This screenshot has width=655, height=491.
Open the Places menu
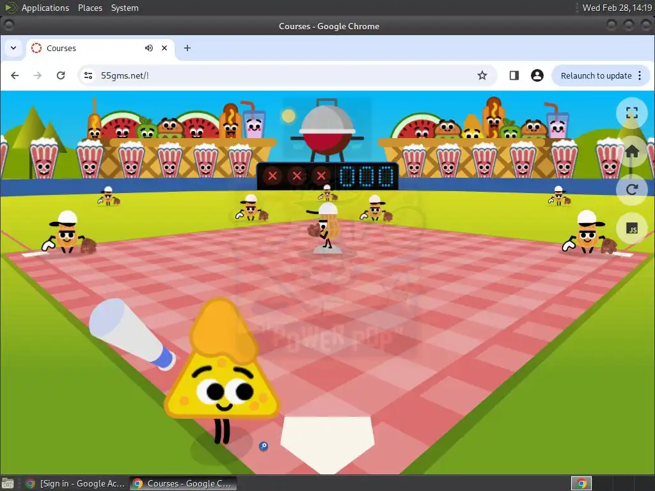coord(90,8)
